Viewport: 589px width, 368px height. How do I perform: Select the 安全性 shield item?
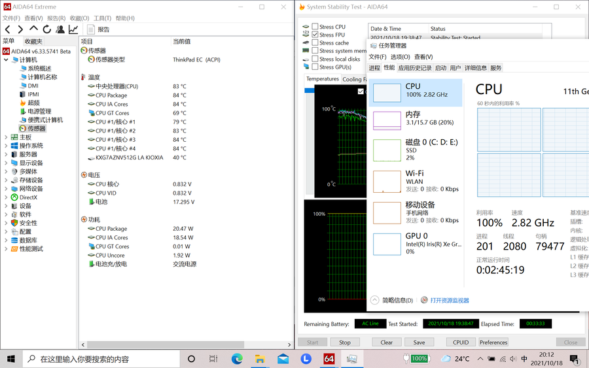click(28, 223)
